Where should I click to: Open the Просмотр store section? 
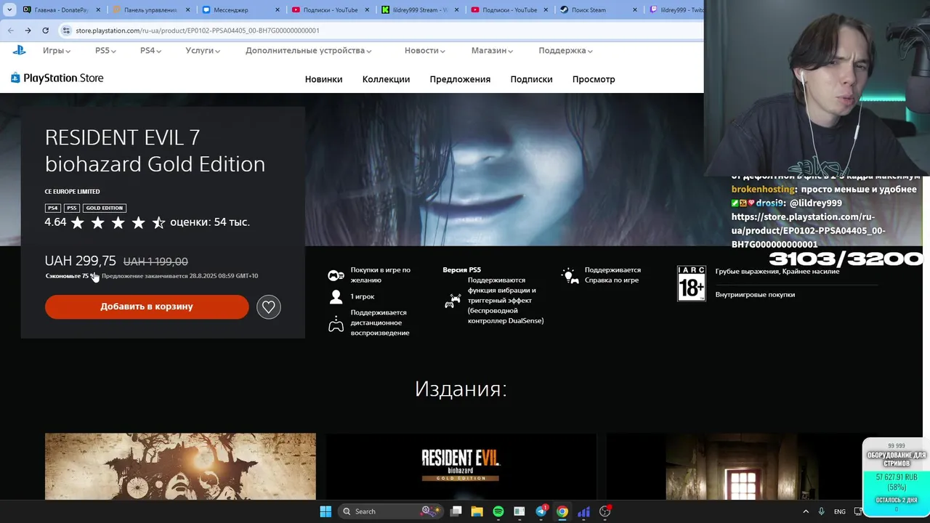594,79
